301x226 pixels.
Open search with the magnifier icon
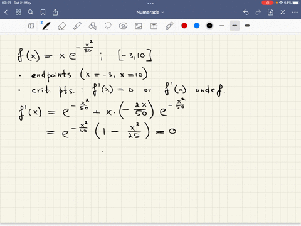click(31, 13)
